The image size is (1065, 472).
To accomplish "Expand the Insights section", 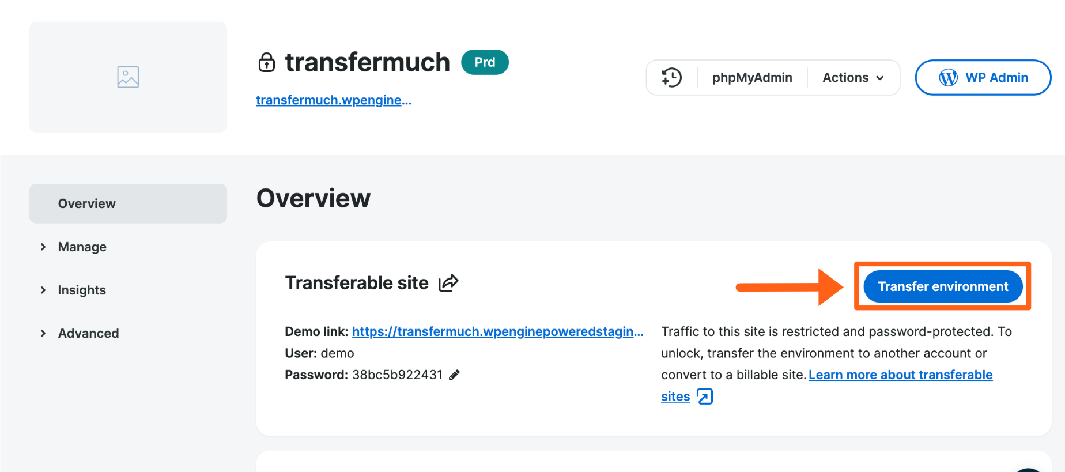I will click(81, 290).
